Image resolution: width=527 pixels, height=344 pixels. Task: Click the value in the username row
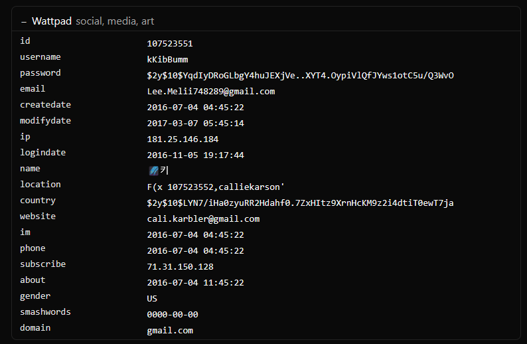[167, 60]
